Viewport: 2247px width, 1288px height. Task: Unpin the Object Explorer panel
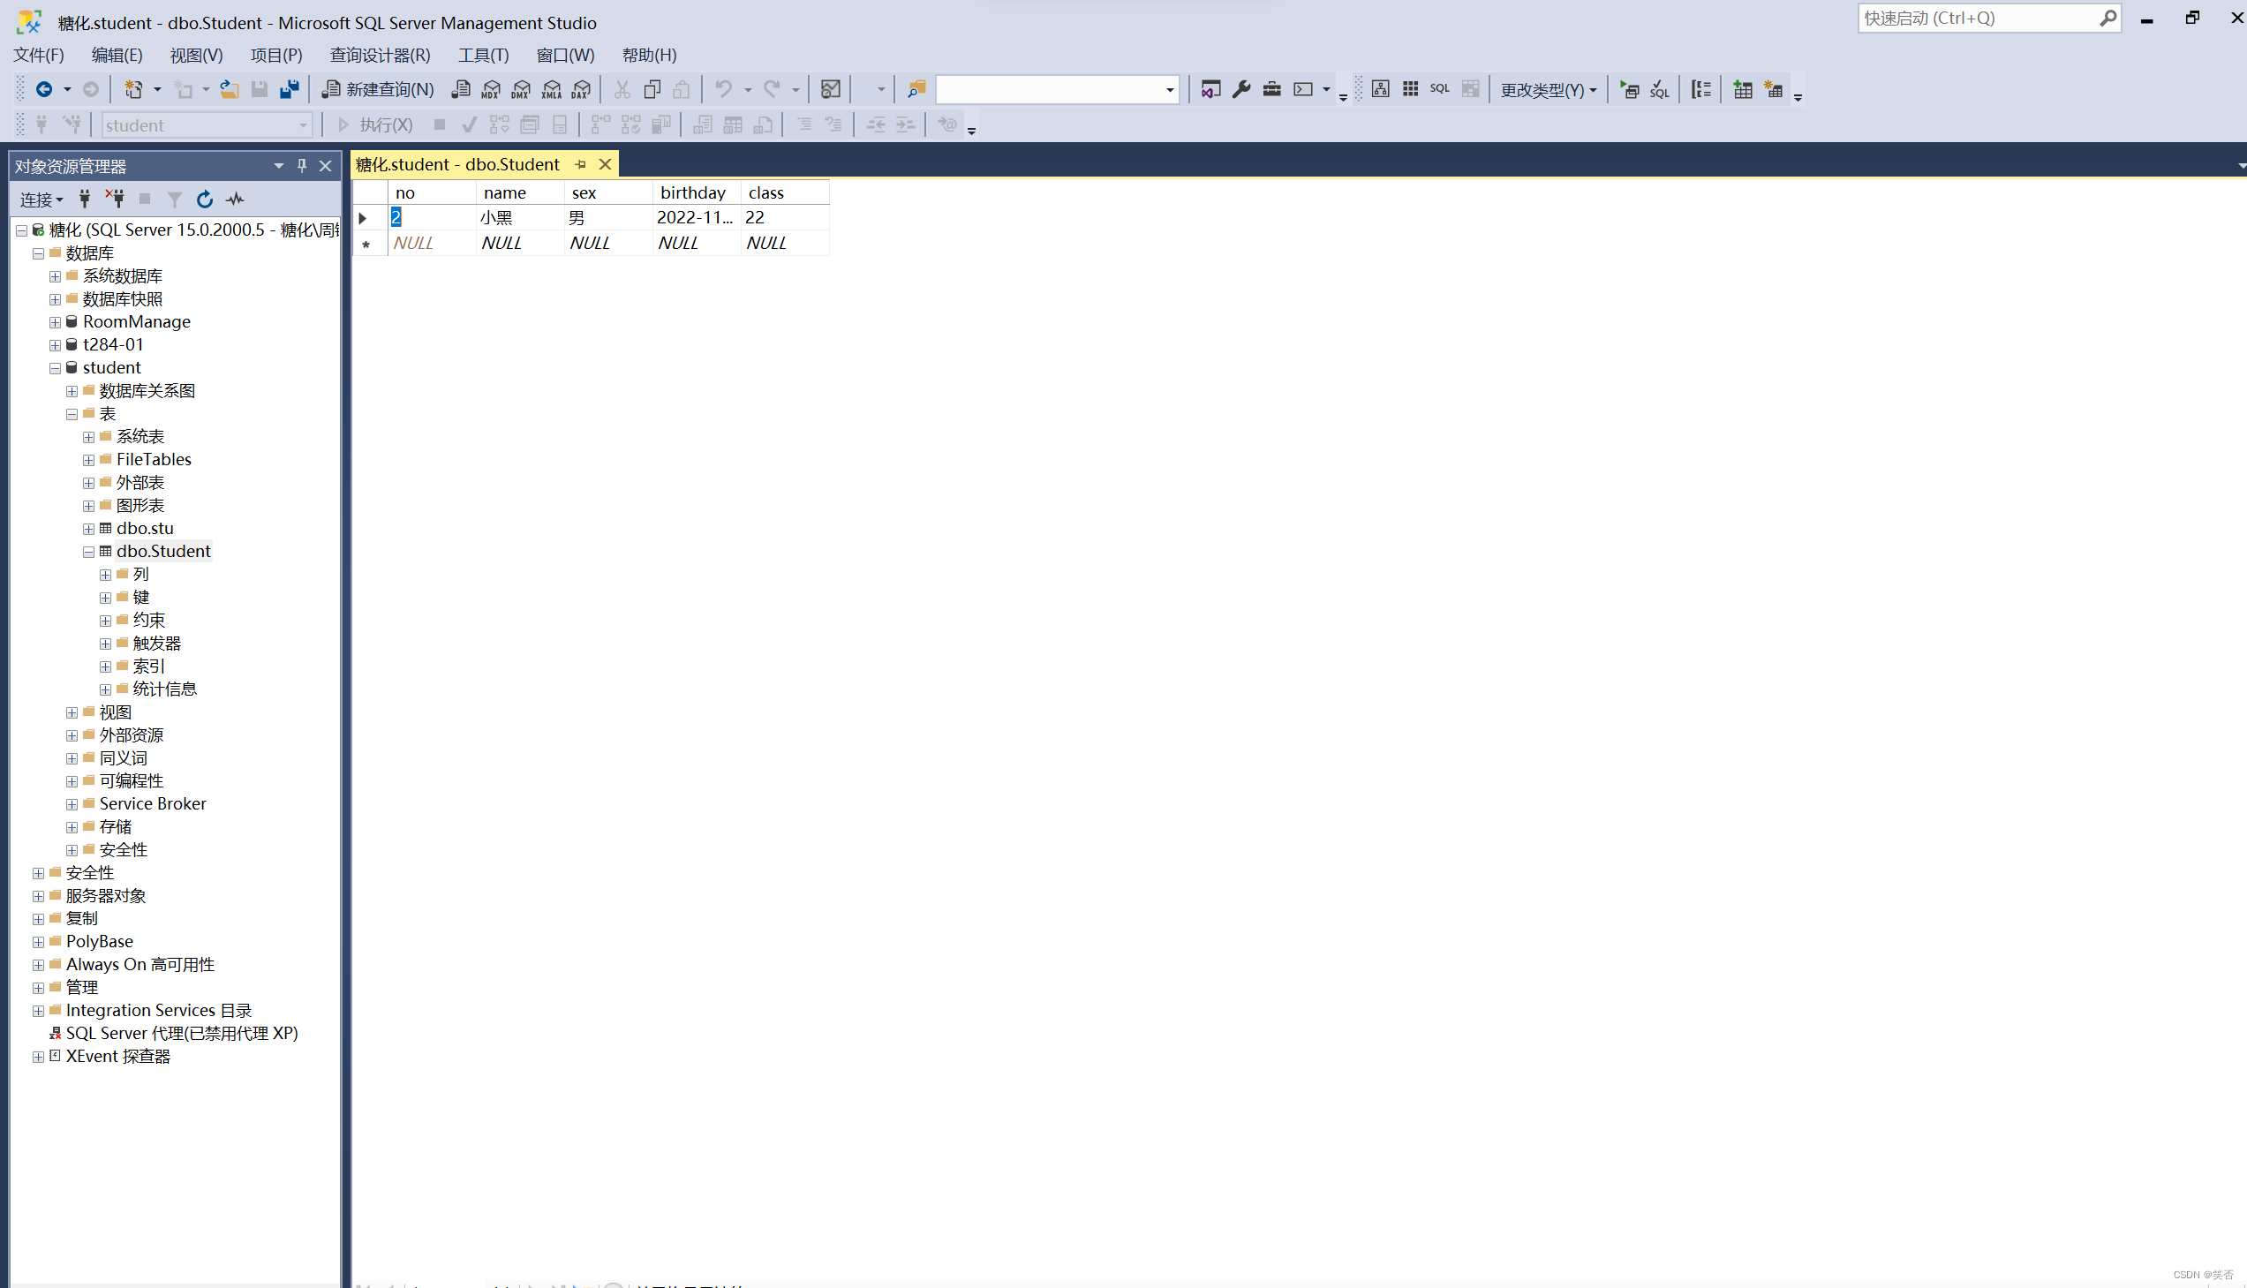[301, 165]
